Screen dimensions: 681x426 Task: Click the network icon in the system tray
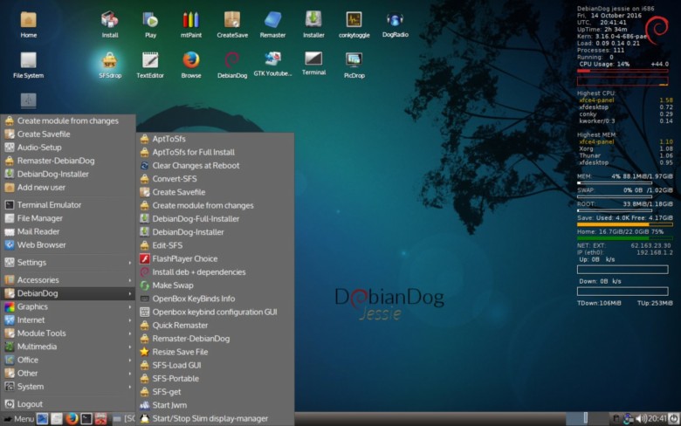coord(628,419)
